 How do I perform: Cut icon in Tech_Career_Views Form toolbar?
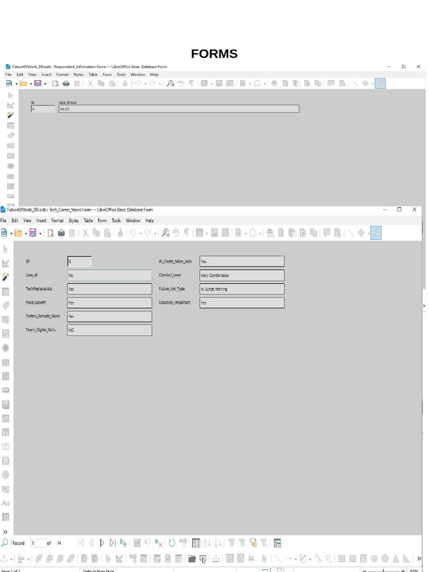click(x=85, y=233)
